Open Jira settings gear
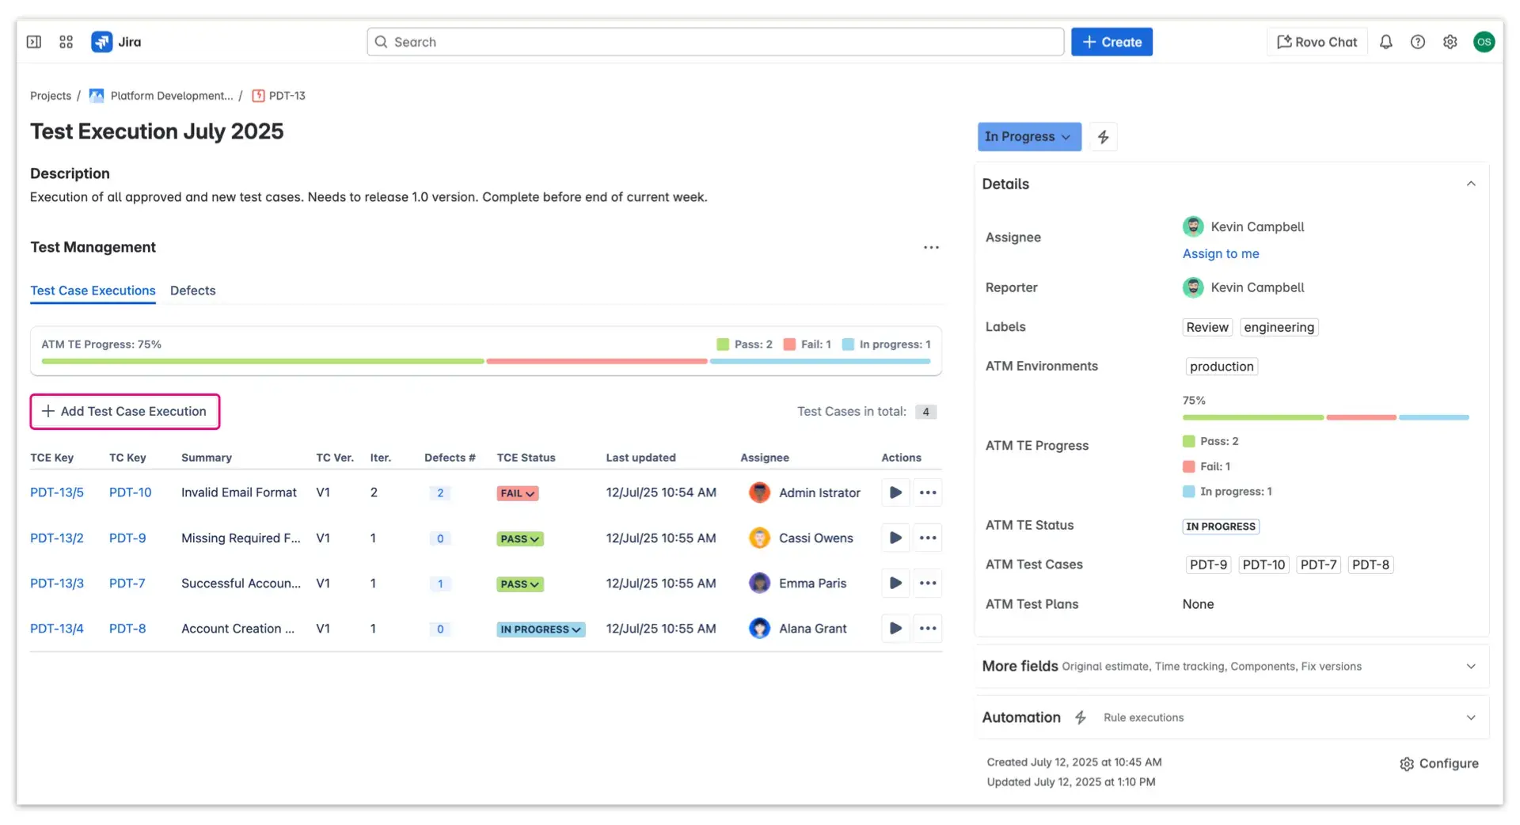This screenshot has height=825, width=1520. (x=1450, y=41)
